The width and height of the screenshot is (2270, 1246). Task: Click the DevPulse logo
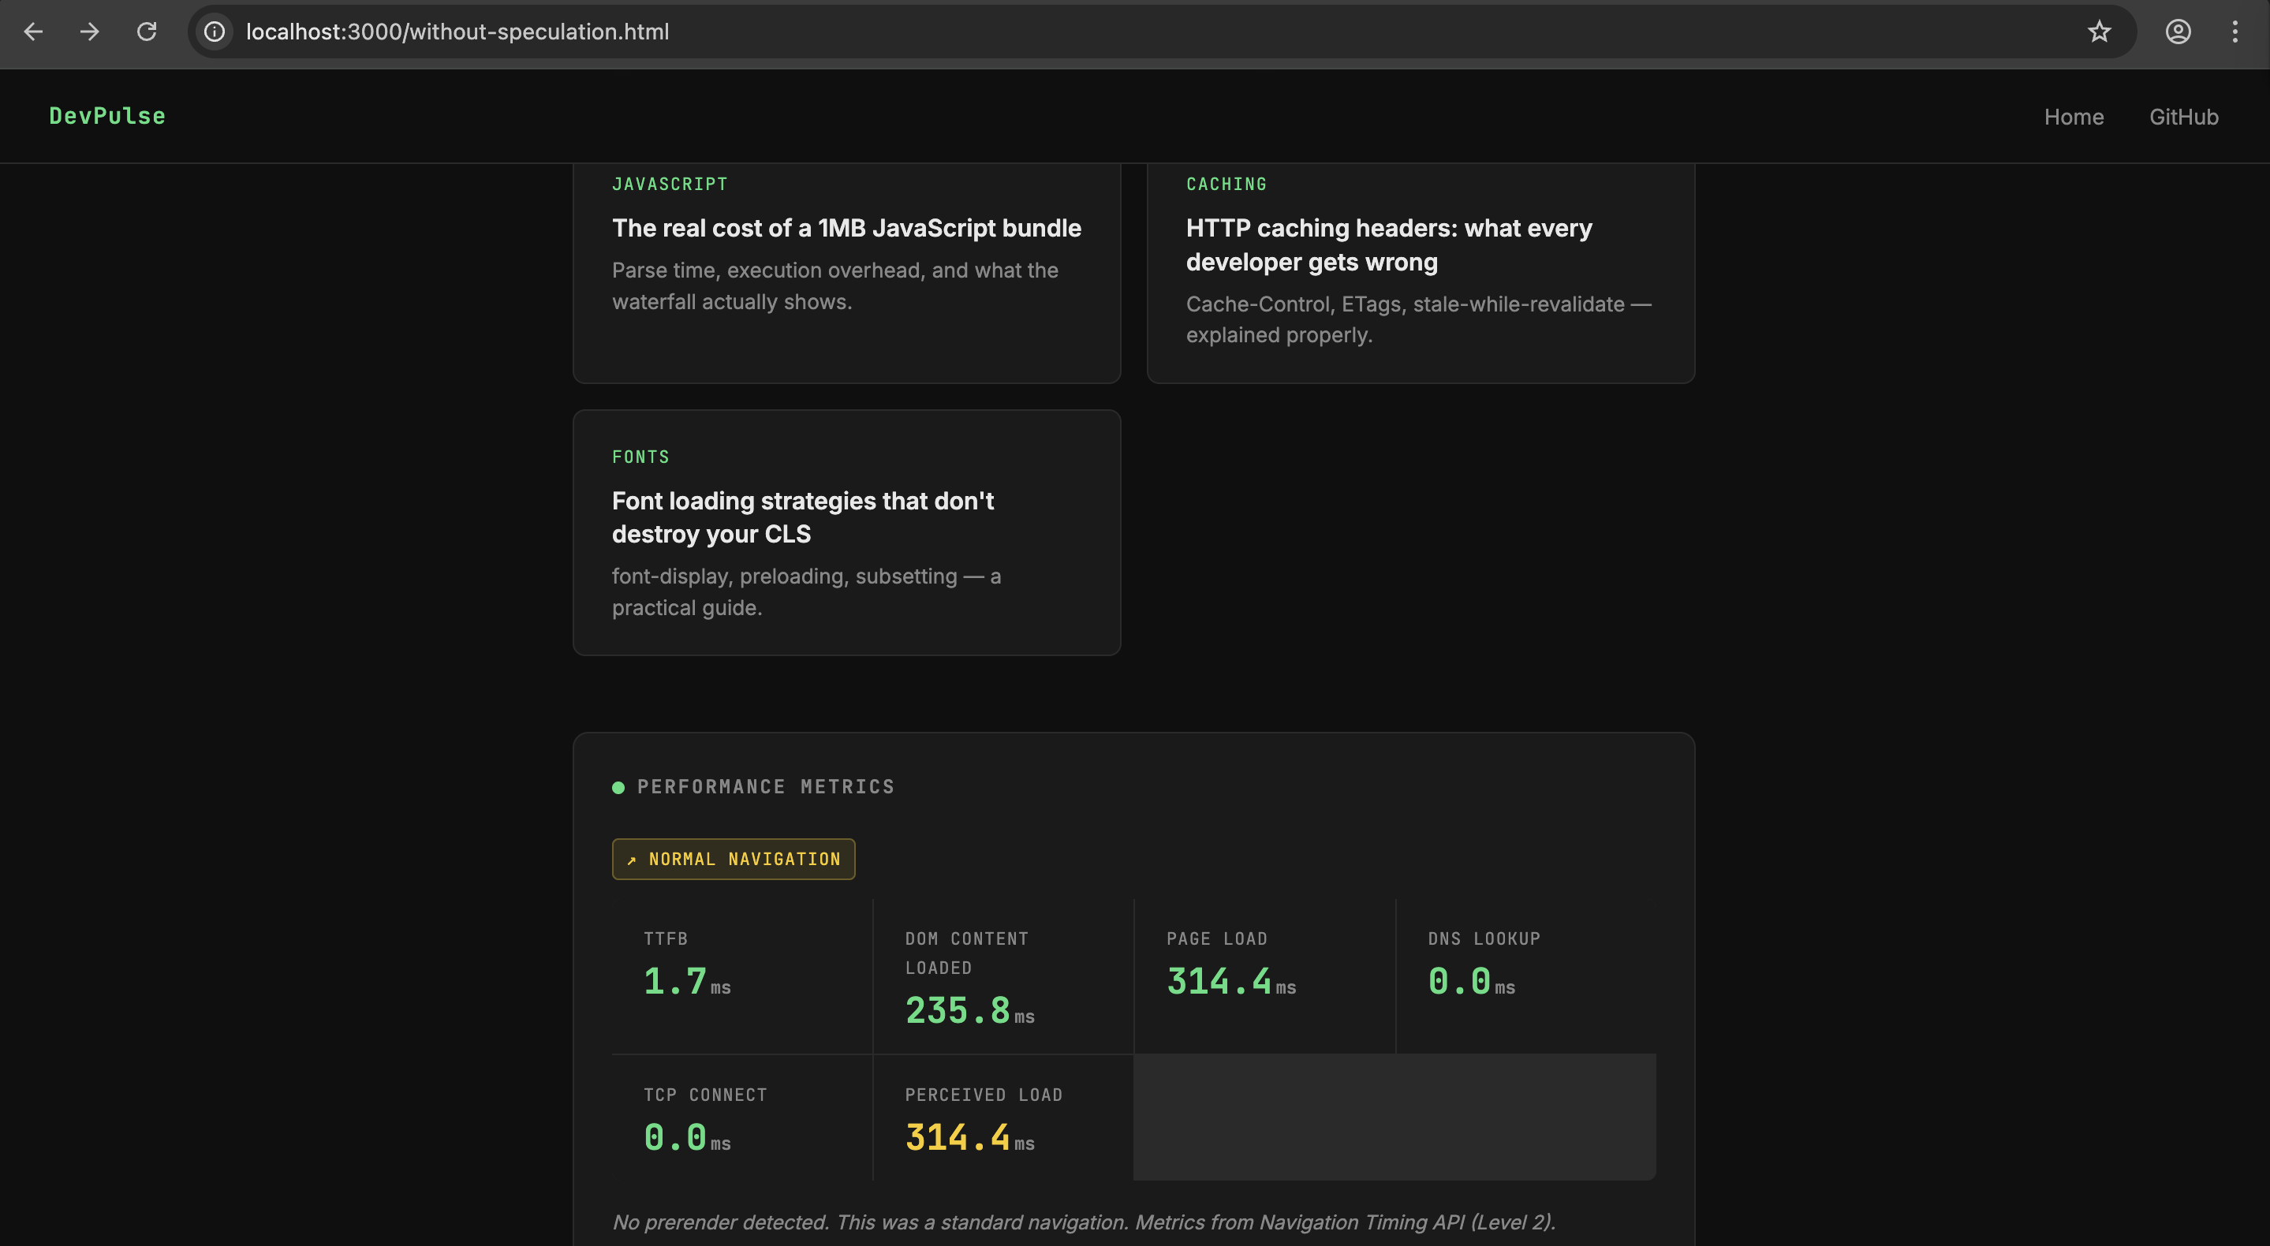(x=107, y=116)
